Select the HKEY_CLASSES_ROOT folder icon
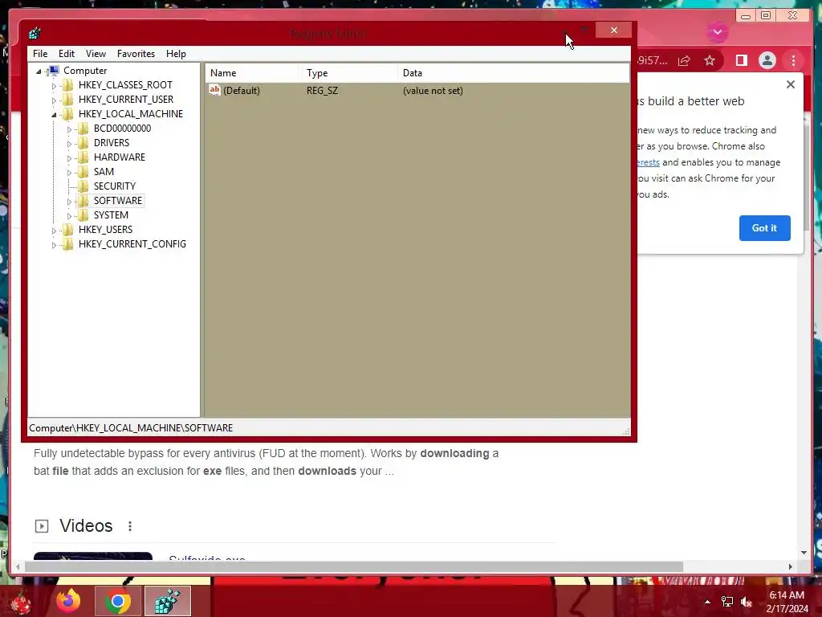 click(x=67, y=85)
